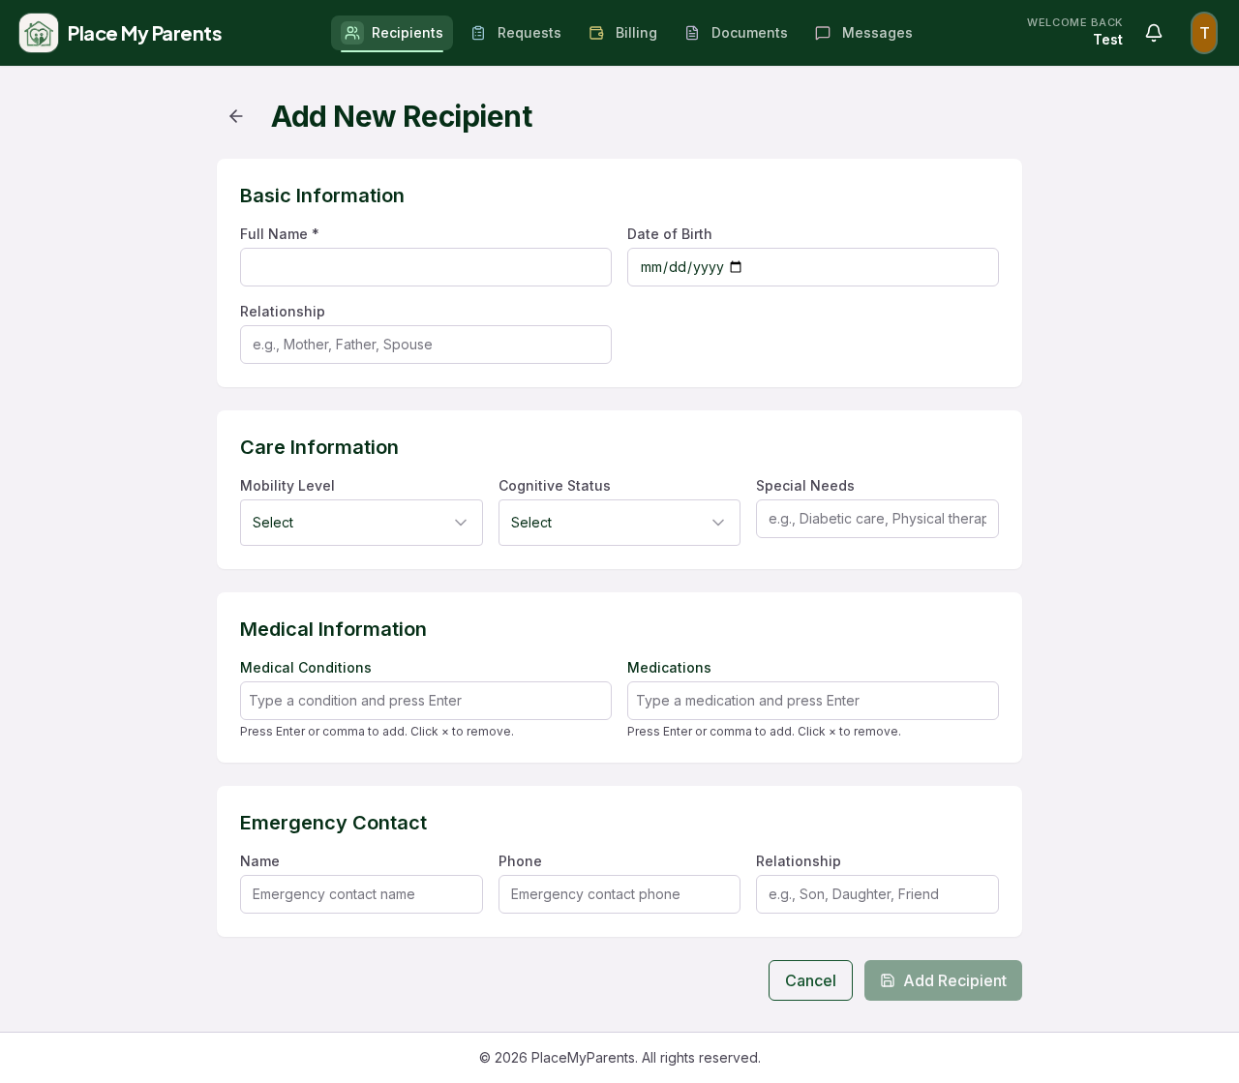The height and width of the screenshot is (1083, 1239).
Task: Click the Emergency Contact Relationship field
Action: pos(877,894)
